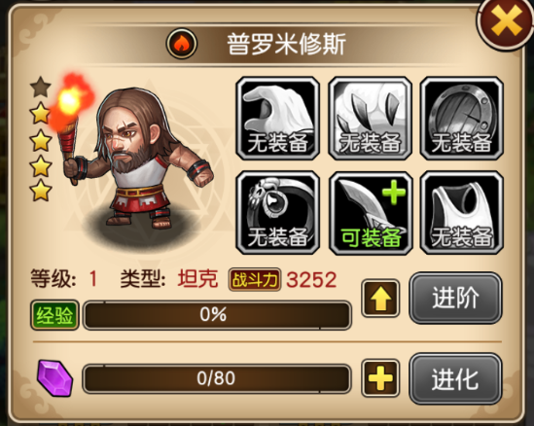The height and width of the screenshot is (426, 534).
Task: Equip the available dagger (可装备) slot
Action: click(x=371, y=213)
